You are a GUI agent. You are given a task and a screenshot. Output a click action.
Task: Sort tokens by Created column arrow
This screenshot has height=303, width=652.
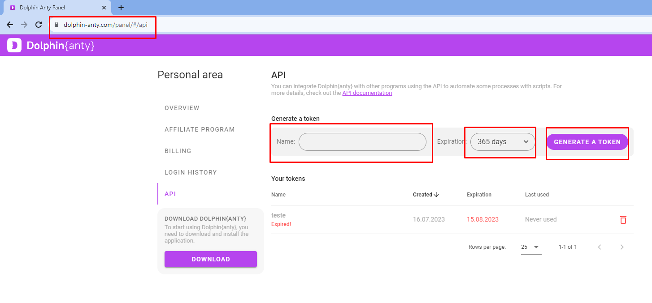pos(436,195)
